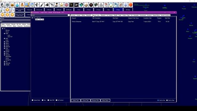The width and height of the screenshot is (197, 111).
Task: Toggle the By Function checkbox
Action: pos(57,100)
